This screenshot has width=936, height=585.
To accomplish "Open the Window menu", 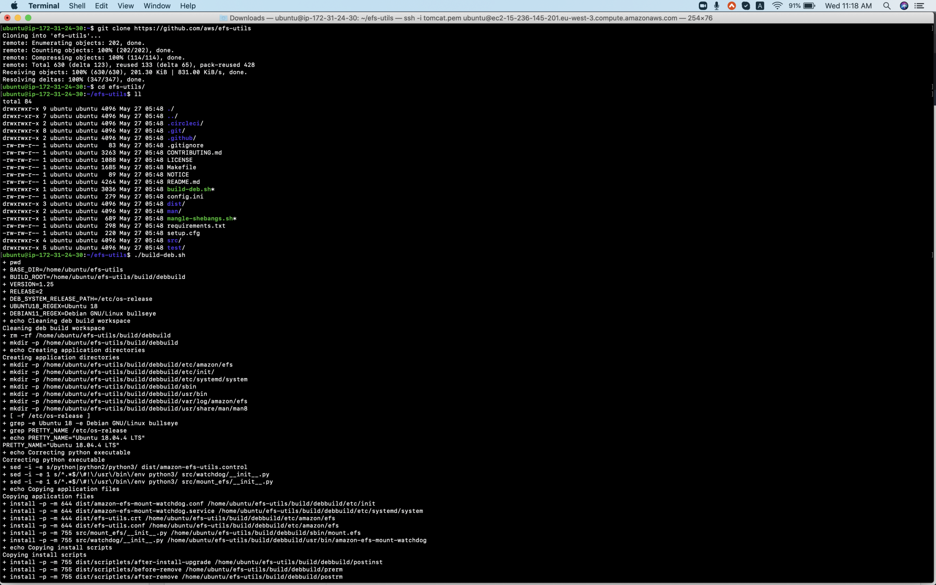I will tap(157, 6).
